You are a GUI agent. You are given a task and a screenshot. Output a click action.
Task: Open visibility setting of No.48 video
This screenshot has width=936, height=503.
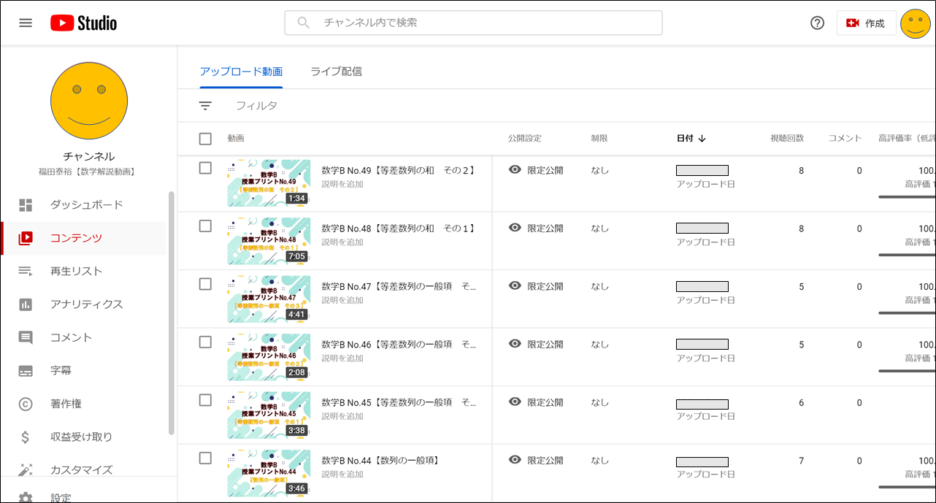(537, 229)
